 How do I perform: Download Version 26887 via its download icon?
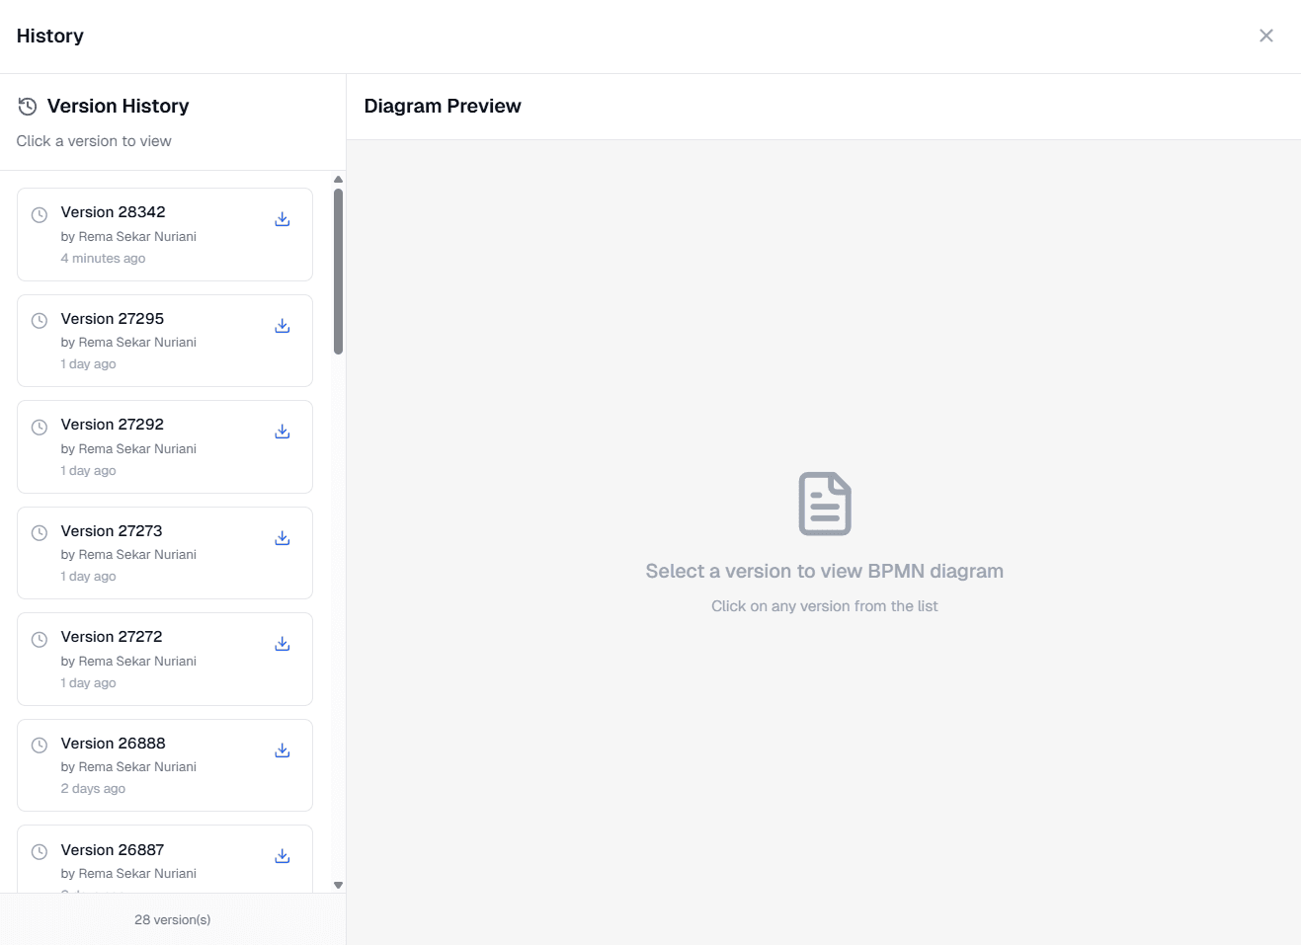coord(283,856)
